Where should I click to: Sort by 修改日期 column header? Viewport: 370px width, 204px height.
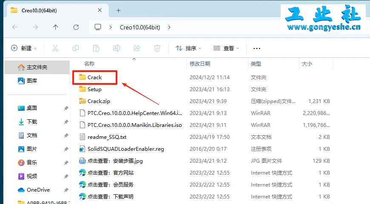[200, 63]
